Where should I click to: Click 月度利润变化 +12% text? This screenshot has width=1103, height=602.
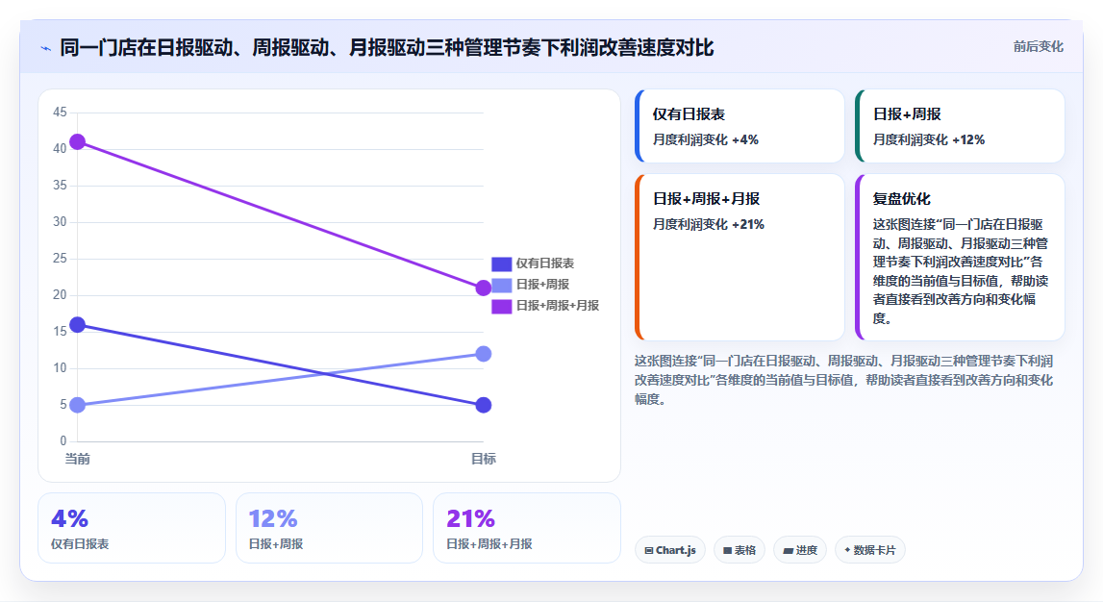pyautogui.click(x=929, y=140)
